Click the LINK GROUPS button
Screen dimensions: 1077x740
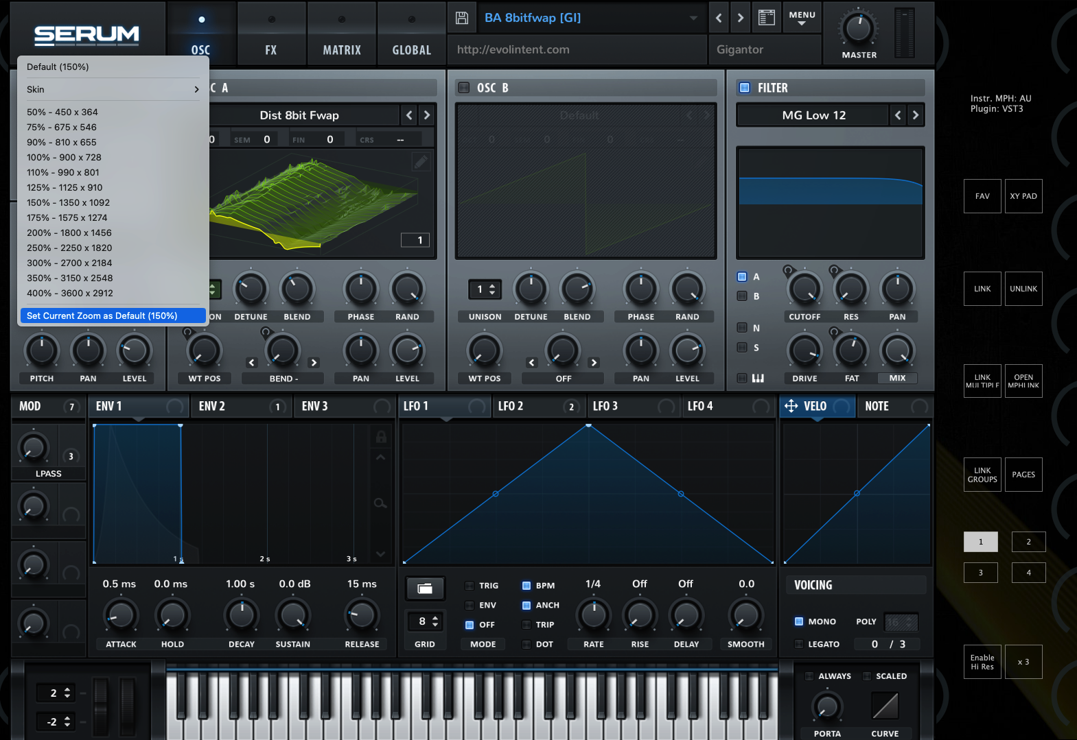[982, 475]
